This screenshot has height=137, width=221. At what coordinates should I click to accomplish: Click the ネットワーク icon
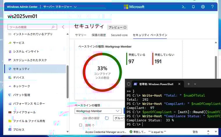pos(10,86)
